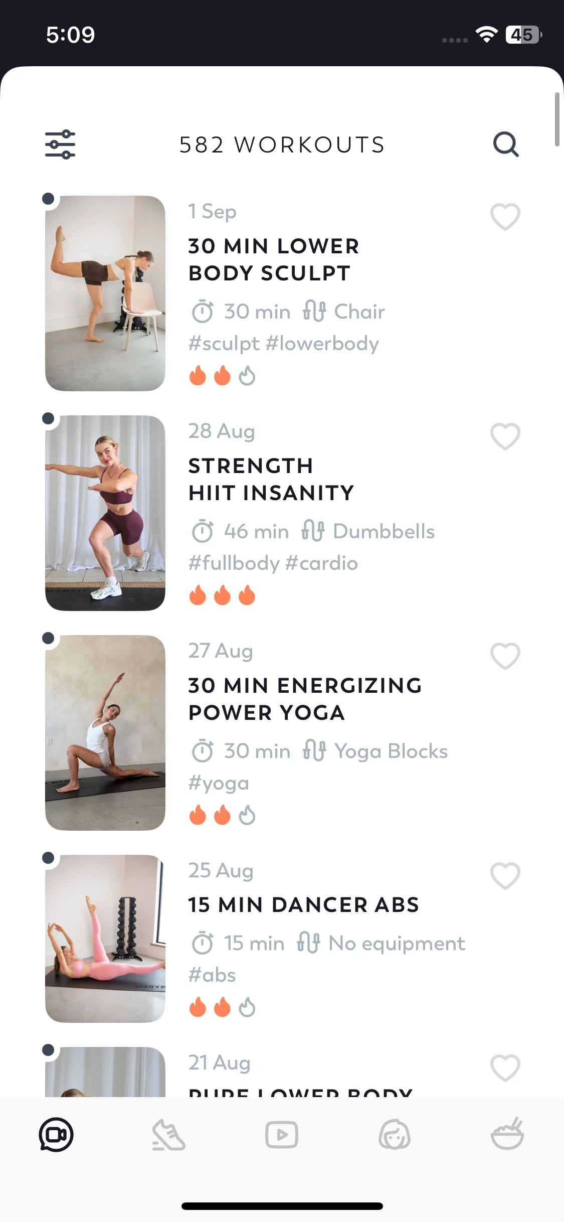Open the face profile tab icon
Screen dimensions: 564x1222
pos(395,1135)
